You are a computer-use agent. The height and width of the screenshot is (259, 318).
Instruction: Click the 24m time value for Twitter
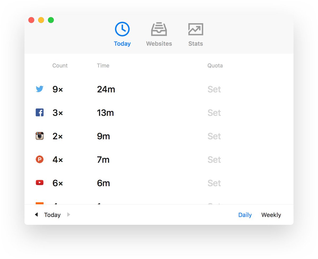106,89
